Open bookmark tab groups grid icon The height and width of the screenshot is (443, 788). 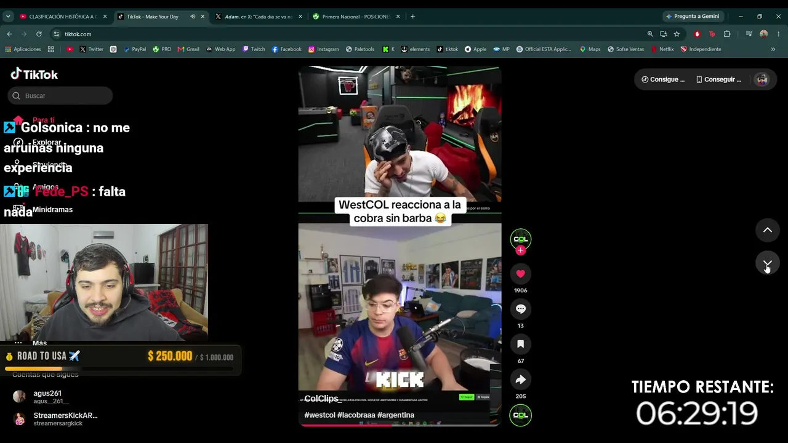pyautogui.click(x=50, y=49)
